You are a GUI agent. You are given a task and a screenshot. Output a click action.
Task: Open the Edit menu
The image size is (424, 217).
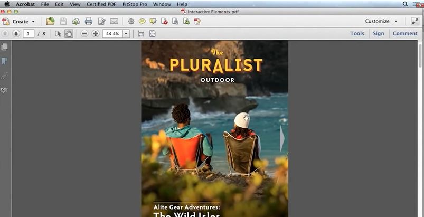pyautogui.click(x=59, y=4)
